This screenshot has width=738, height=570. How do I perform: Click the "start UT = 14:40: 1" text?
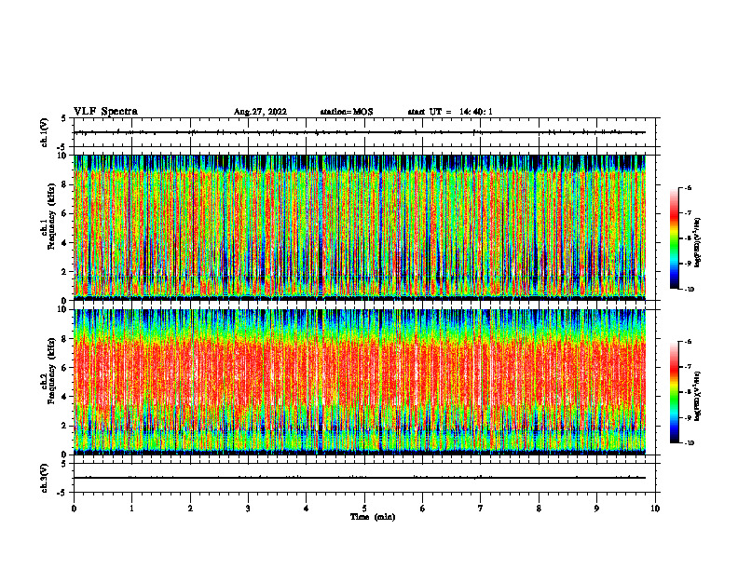(450, 112)
